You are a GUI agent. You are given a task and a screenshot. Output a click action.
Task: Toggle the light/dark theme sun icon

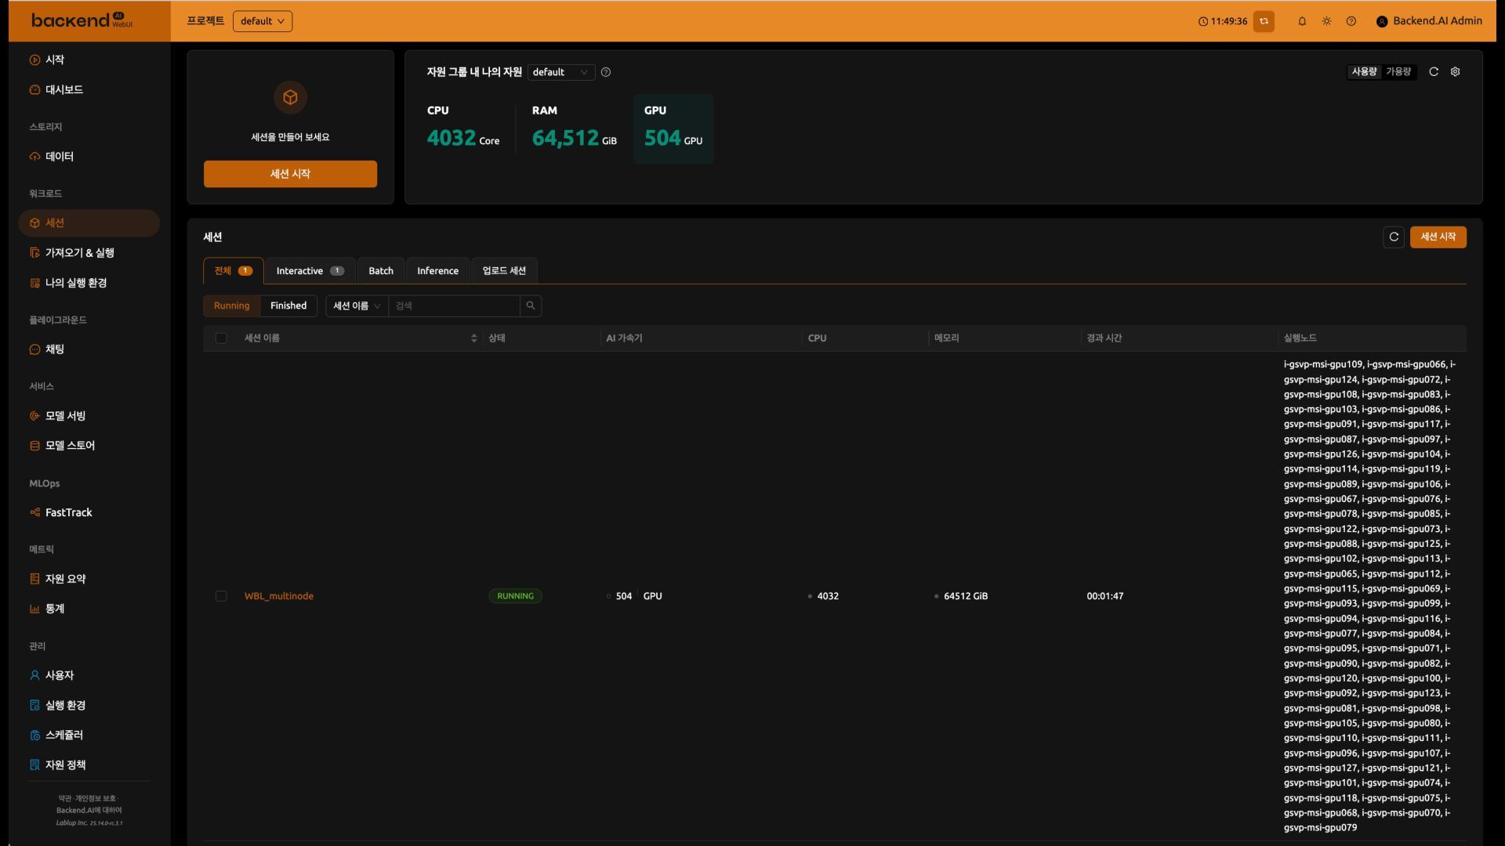pyautogui.click(x=1326, y=21)
